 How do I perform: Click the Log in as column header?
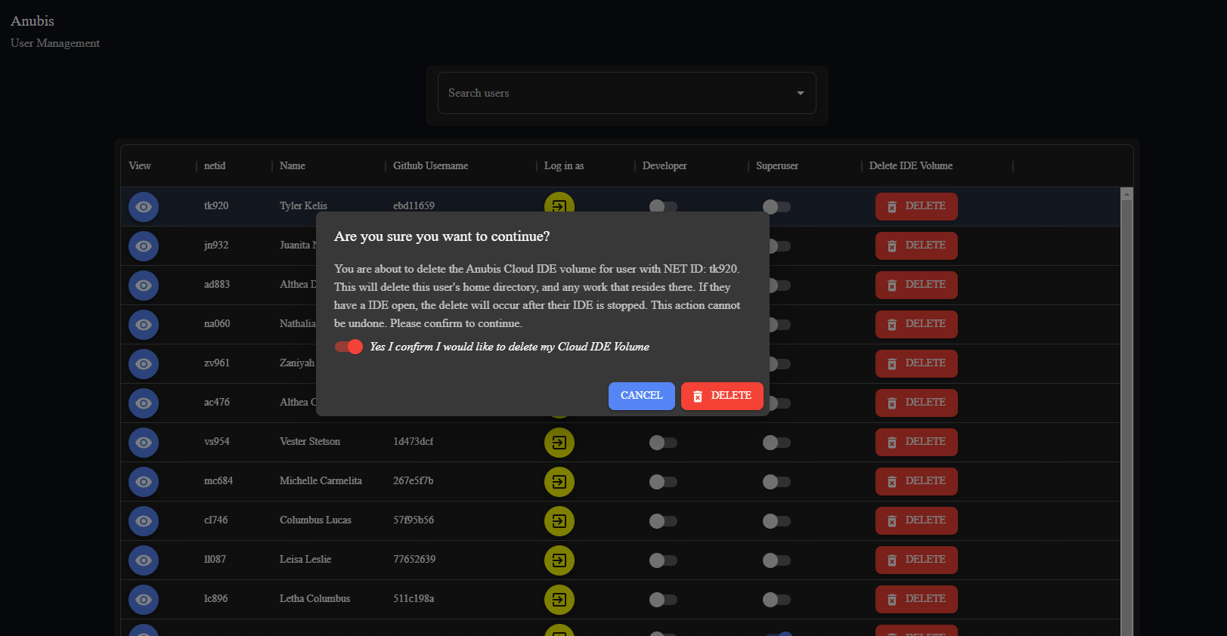point(564,166)
